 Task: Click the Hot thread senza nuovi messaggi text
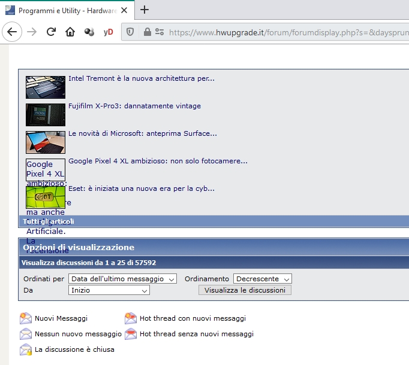pyautogui.click(x=197, y=334)
